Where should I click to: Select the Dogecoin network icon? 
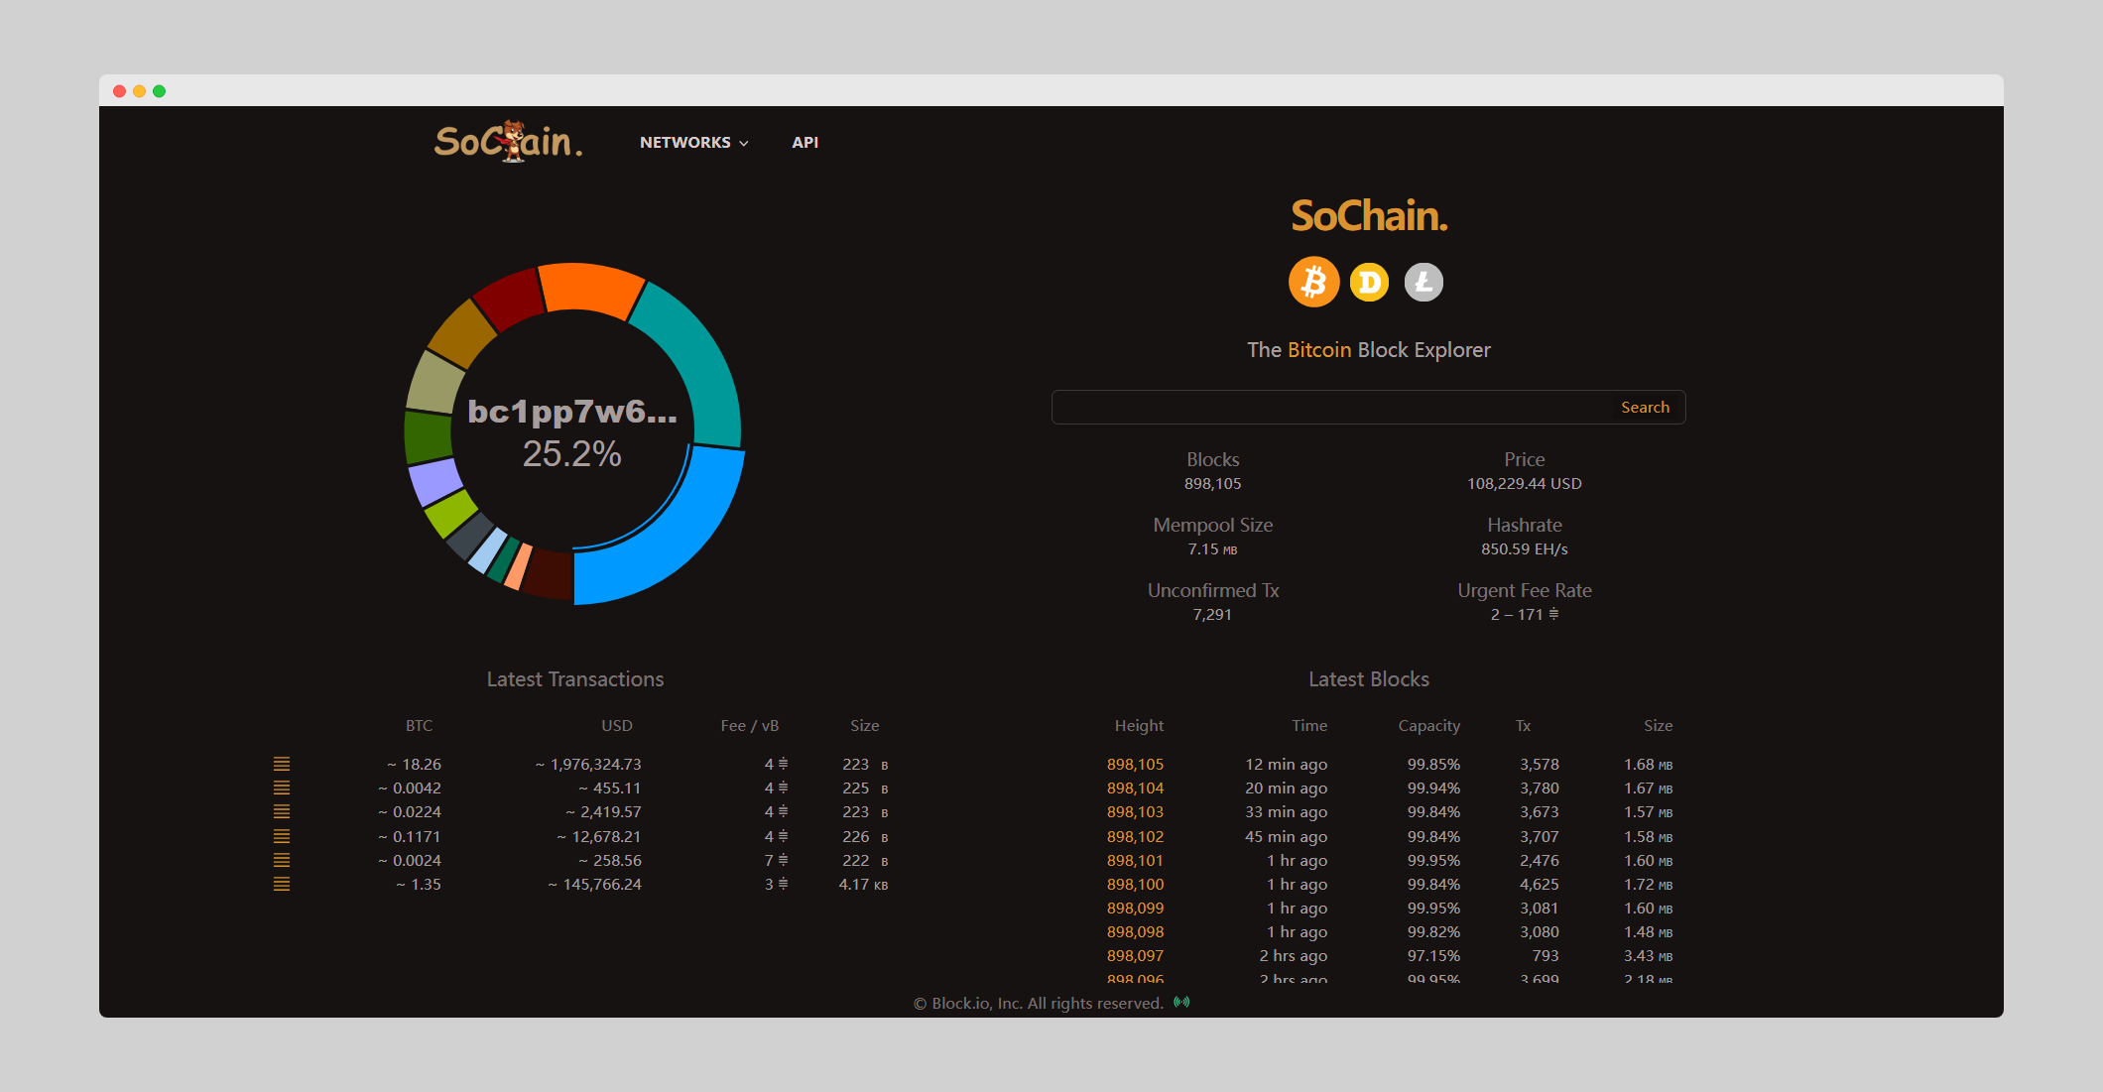coord(1369,283)
